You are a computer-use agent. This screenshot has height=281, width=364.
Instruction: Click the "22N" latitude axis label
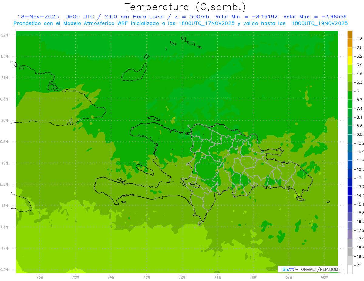click(5, 35)
